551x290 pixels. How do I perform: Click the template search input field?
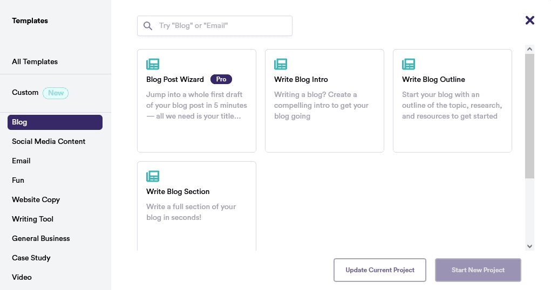tap(221, 26)
